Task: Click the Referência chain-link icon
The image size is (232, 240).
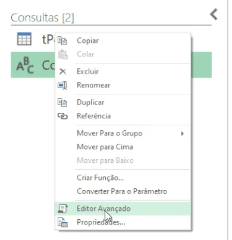Action: (62, 116)
